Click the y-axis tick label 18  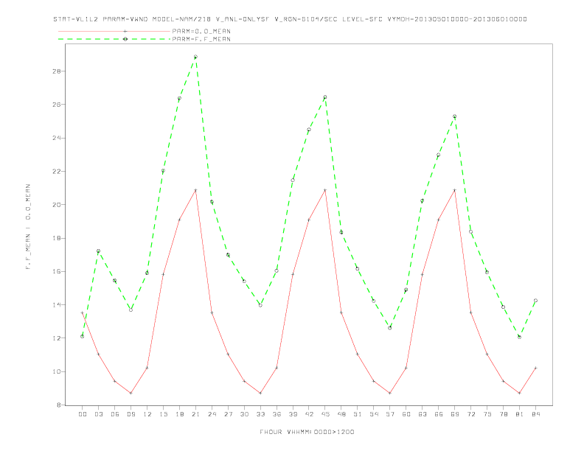[57, 238]
